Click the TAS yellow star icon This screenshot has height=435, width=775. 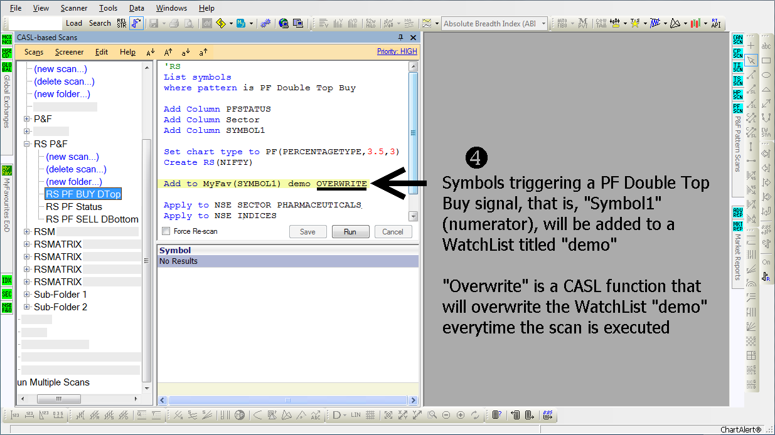pos(636,23)
